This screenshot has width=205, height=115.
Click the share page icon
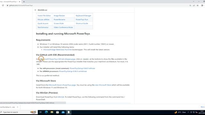point(194,5)
